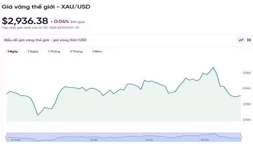Click the 16:00 mark in the navigator
The width and height of the screenshot is (253, 144).
click(149, 139)
